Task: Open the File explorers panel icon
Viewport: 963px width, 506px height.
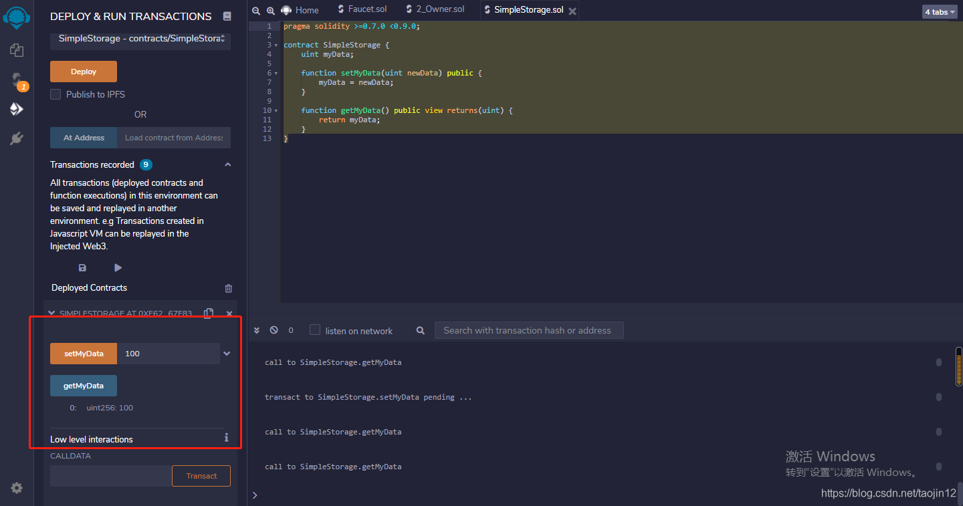Action: tap(17, 50)
